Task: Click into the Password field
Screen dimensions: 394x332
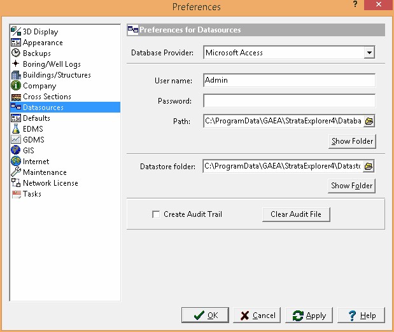Action: click(289, 101)
